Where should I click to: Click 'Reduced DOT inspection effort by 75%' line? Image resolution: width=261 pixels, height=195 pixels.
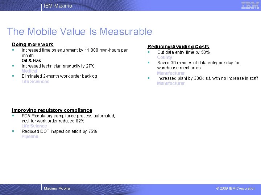[59, 131]
